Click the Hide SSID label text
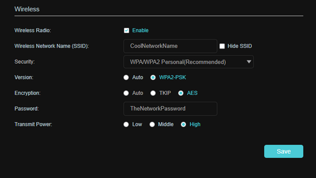 [240, 46]
